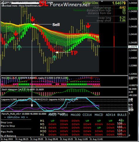Click the 1.53935 price axis label

[133, 74]
